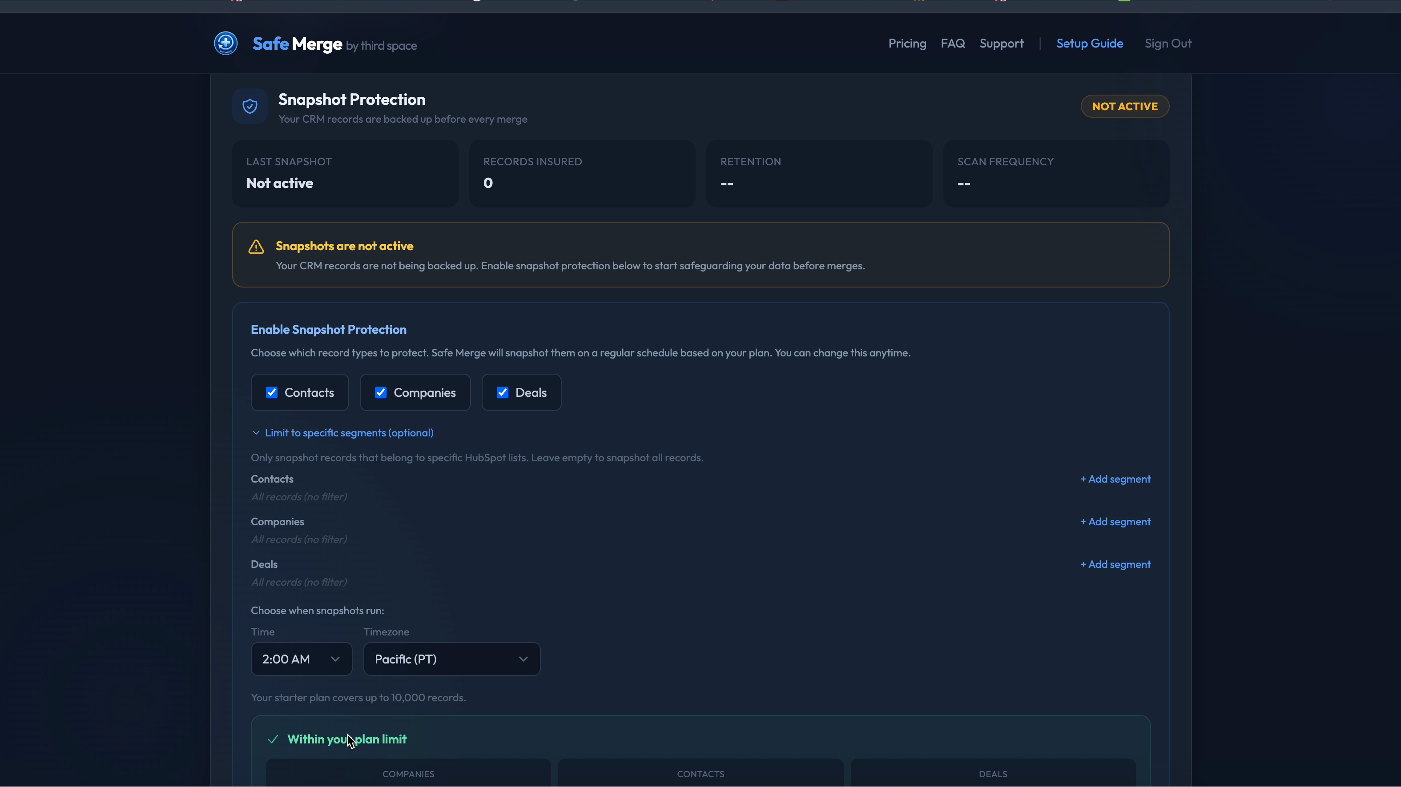Viewport: 1401px width, 787px height.
Task: Click the green checkmark beside Within your plan limit
Action: pos(273,739)
